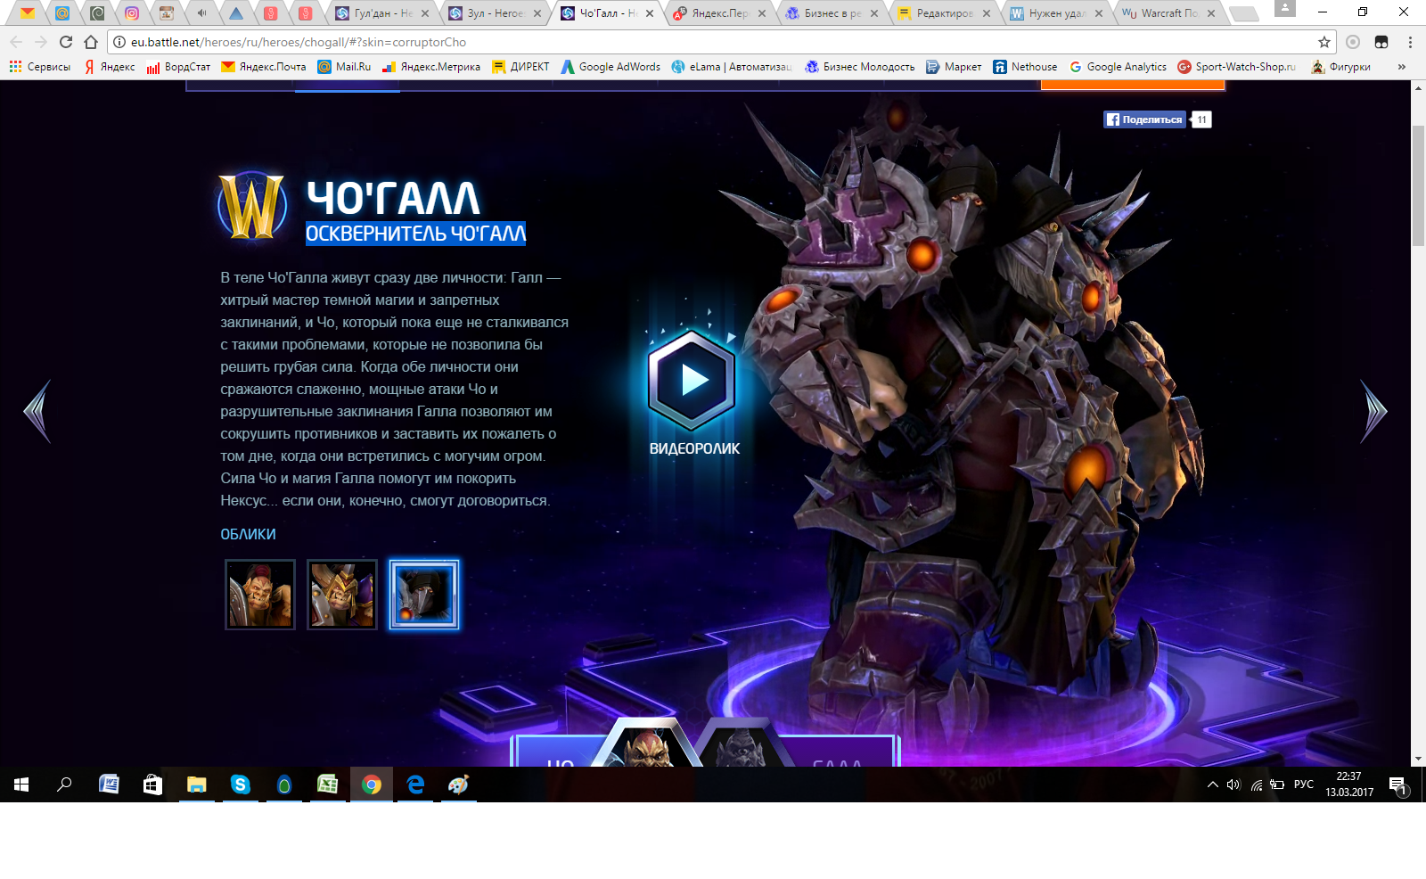Open the Бизнес Молодость bookmark
This screenshot has height=879, width=1426.
[x=860, y=67]
